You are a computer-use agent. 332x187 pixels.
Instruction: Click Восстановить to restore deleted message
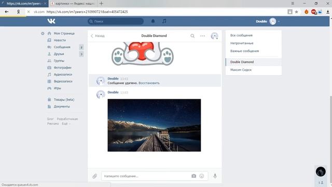click(x=149, y=83)
